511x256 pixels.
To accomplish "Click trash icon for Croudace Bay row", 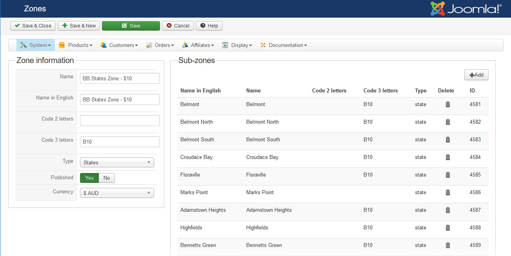I will click(447, 157).
